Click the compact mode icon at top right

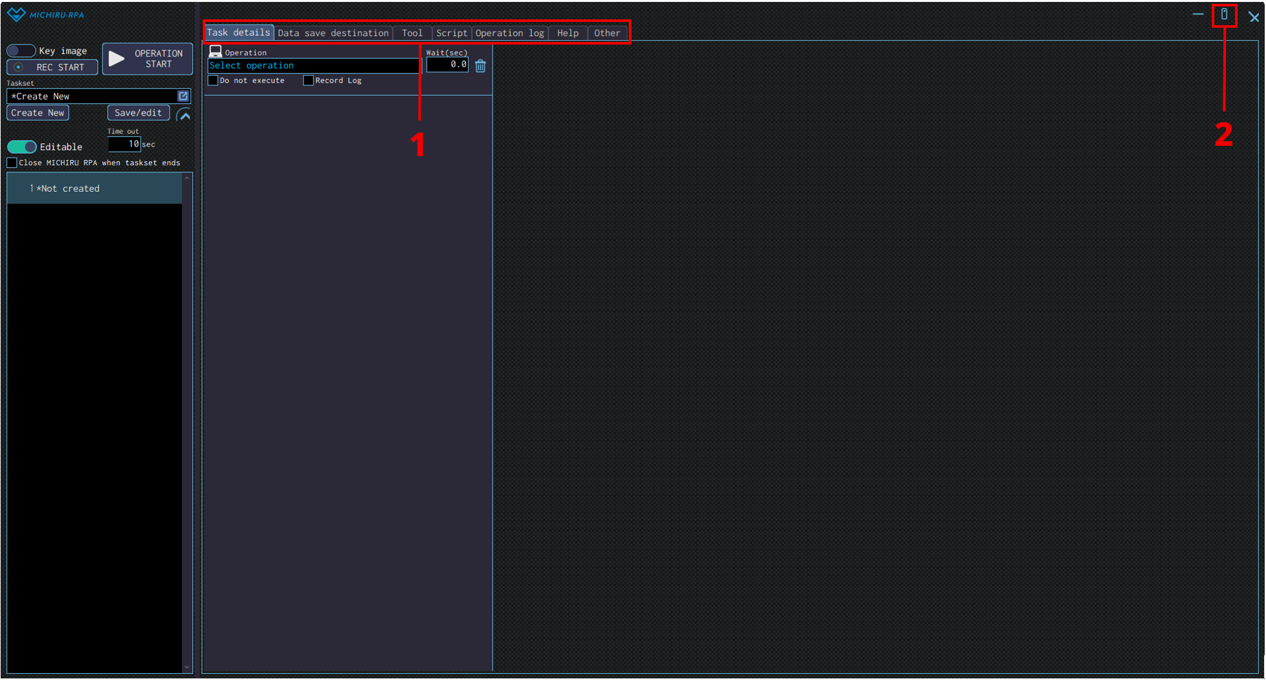[x=1223, y=15]
